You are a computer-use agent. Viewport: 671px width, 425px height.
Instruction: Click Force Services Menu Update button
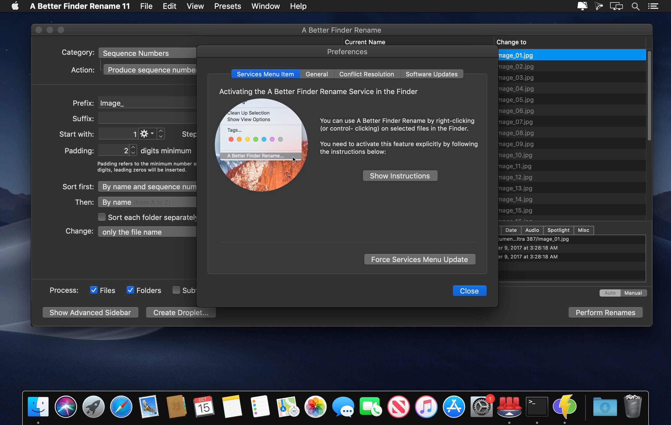[420, 259]
